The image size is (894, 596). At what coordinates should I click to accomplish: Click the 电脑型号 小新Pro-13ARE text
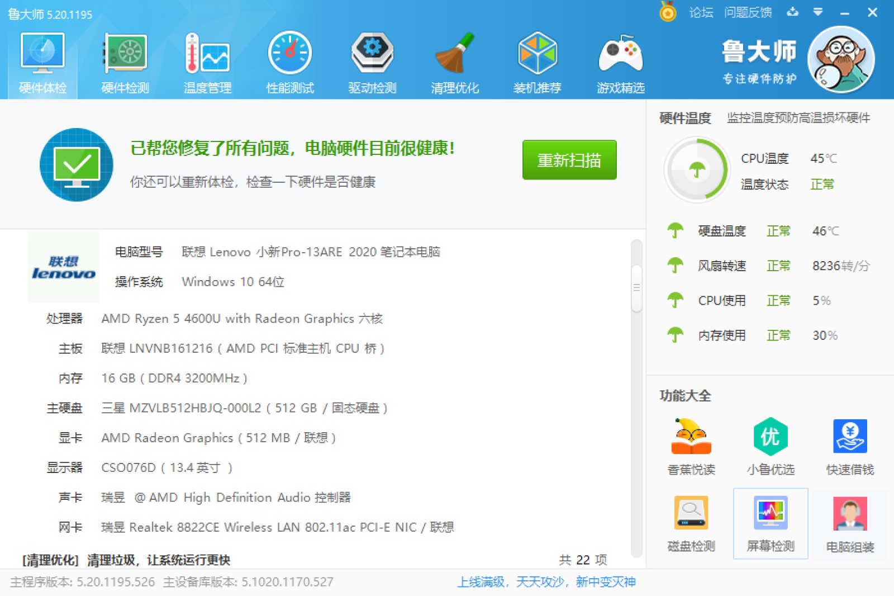tap(311, 252)
